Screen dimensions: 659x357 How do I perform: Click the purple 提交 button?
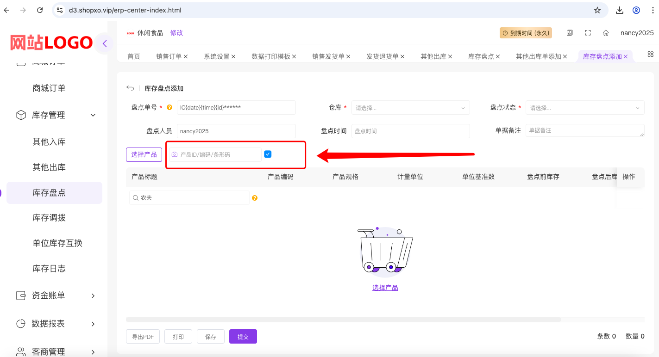(x=243, y=337)
